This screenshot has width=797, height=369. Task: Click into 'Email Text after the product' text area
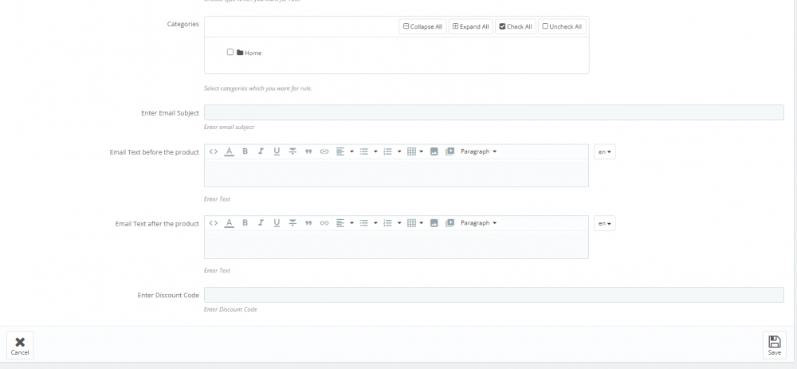(396, 245)
